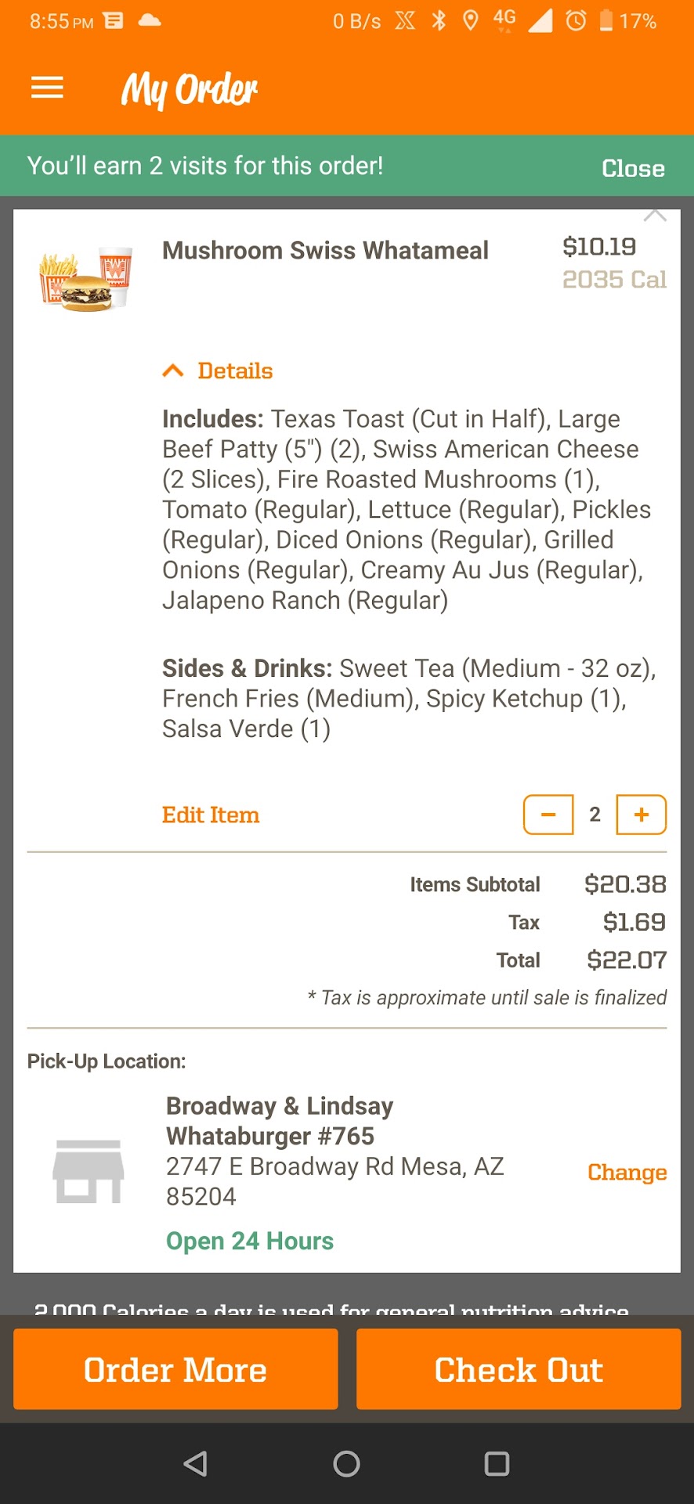Close the visits earned banner
The image size is (694, 1504).
(633, 168)
